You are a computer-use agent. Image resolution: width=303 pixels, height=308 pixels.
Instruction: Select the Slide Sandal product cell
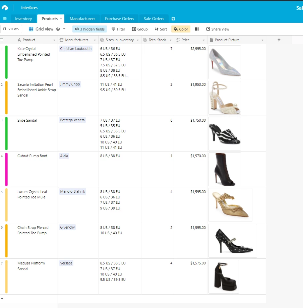(34, 134)
